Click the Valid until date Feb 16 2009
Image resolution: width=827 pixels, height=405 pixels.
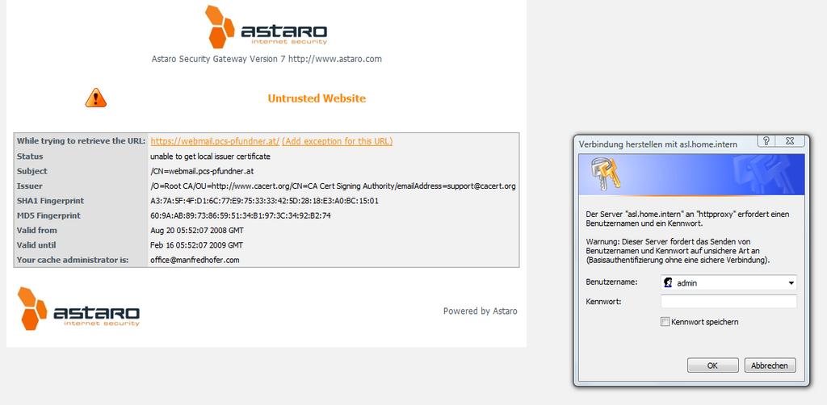coord(196,245)
